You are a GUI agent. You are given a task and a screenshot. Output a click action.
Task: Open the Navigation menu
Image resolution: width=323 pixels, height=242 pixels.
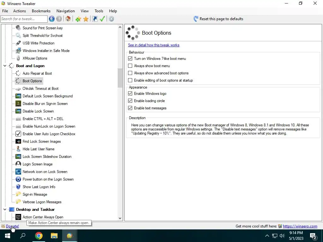(66, 11)
